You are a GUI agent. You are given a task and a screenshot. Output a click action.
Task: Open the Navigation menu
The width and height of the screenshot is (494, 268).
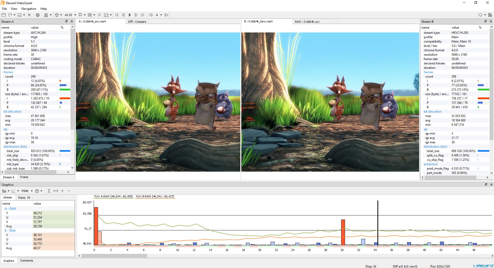[28, 9]
